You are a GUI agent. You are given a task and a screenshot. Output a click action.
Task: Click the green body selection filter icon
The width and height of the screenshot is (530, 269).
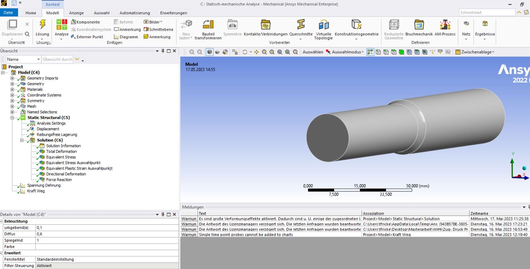401,52
